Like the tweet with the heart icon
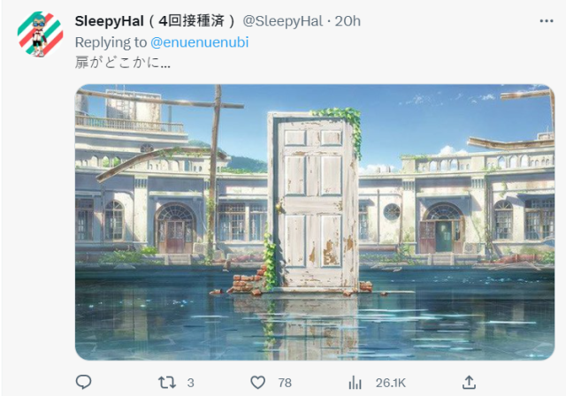The width and height of the screenshot is (566, 396). (257, 382)
